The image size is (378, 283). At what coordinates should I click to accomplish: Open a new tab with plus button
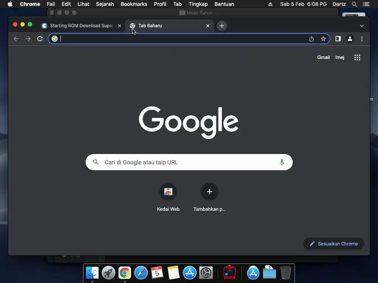tap(222, 26)
